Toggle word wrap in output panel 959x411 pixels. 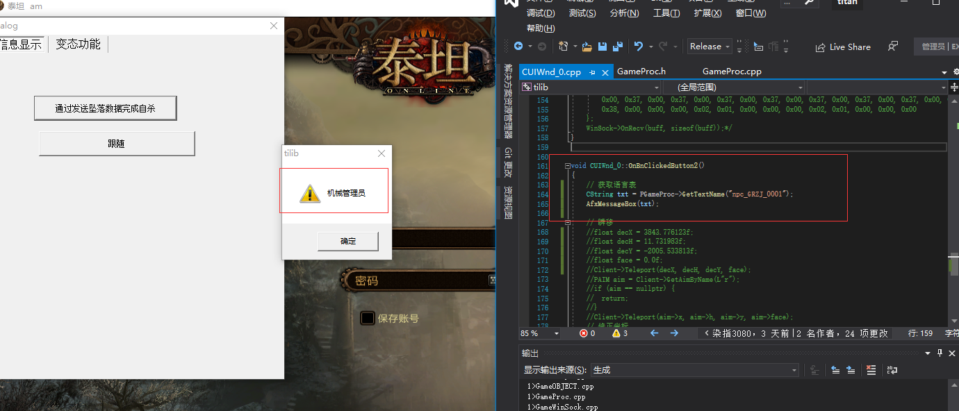892,370
